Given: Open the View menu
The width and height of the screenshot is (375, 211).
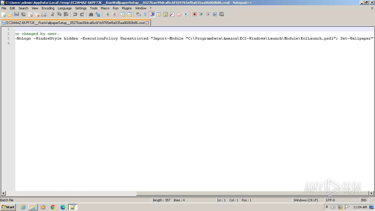Looking at the screenshot, I should 35,8.
